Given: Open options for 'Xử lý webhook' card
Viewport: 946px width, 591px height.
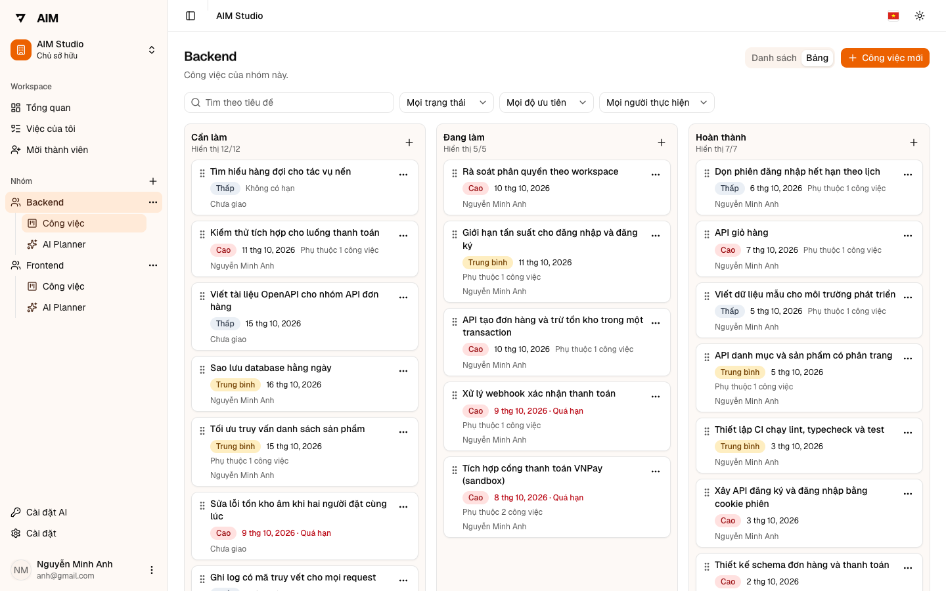Looking at the screenshot, I should coord(656,397).
